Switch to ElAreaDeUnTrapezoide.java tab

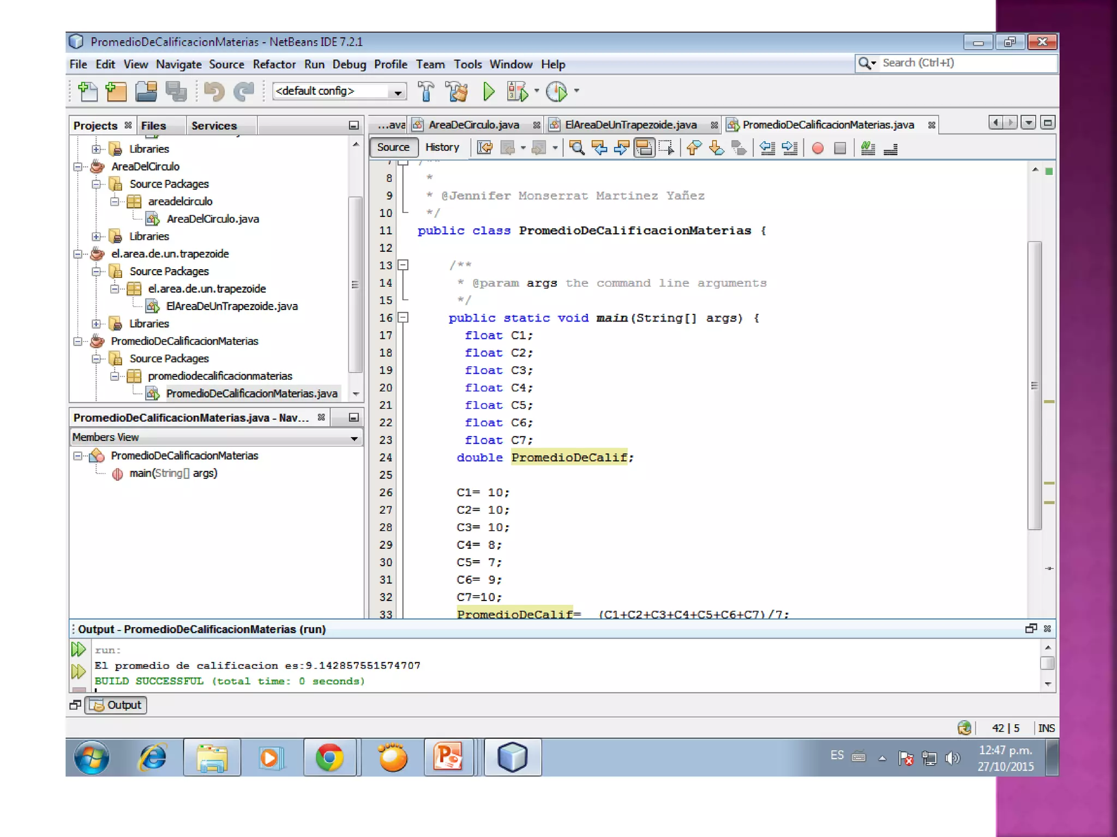pyautogui.click(x=630, y=125)
